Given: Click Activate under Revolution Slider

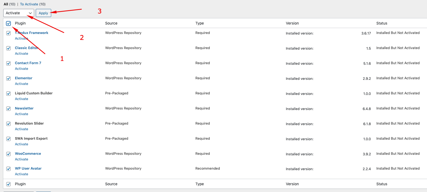Looking at the screenshot, I should click(21, 129).
